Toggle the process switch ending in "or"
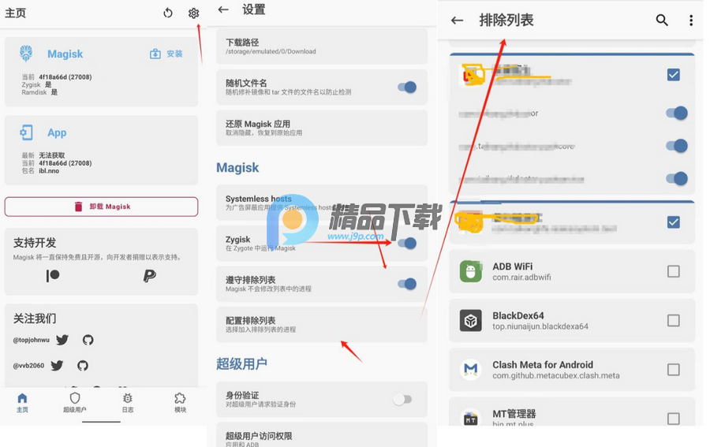 click(x=677, y=113)
